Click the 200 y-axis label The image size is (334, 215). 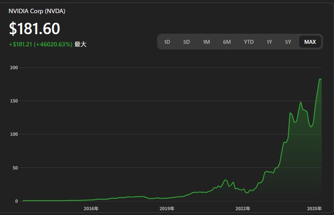pyautogui.click(x=14, y=67)
